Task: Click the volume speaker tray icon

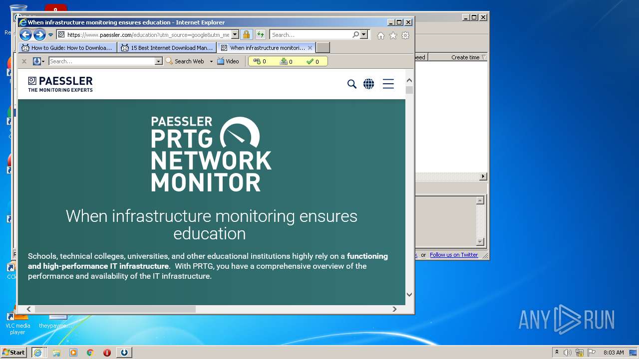Action: click(568, 353)
